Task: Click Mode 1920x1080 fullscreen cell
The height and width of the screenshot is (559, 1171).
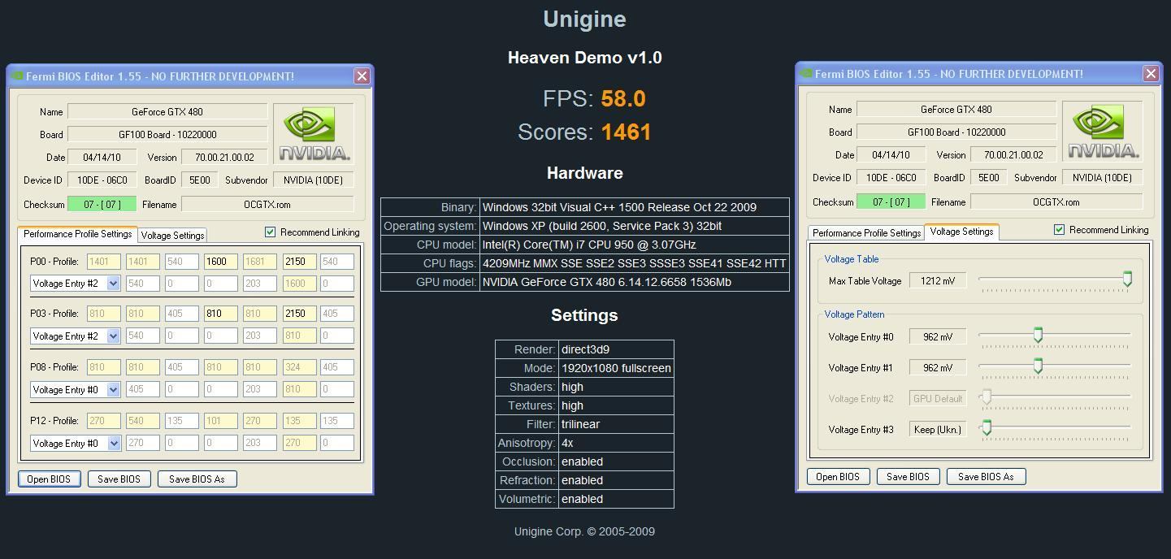Action: [616, 368]
